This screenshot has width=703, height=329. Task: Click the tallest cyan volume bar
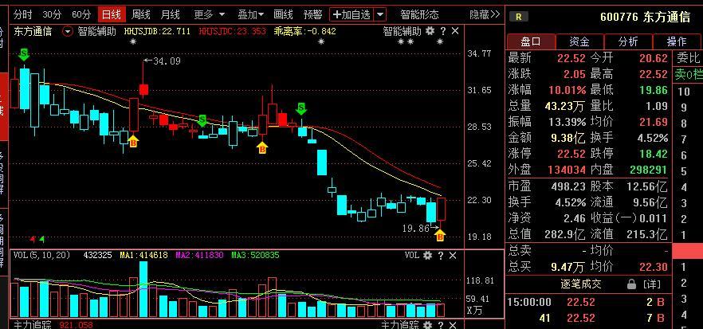coord(143,289)
